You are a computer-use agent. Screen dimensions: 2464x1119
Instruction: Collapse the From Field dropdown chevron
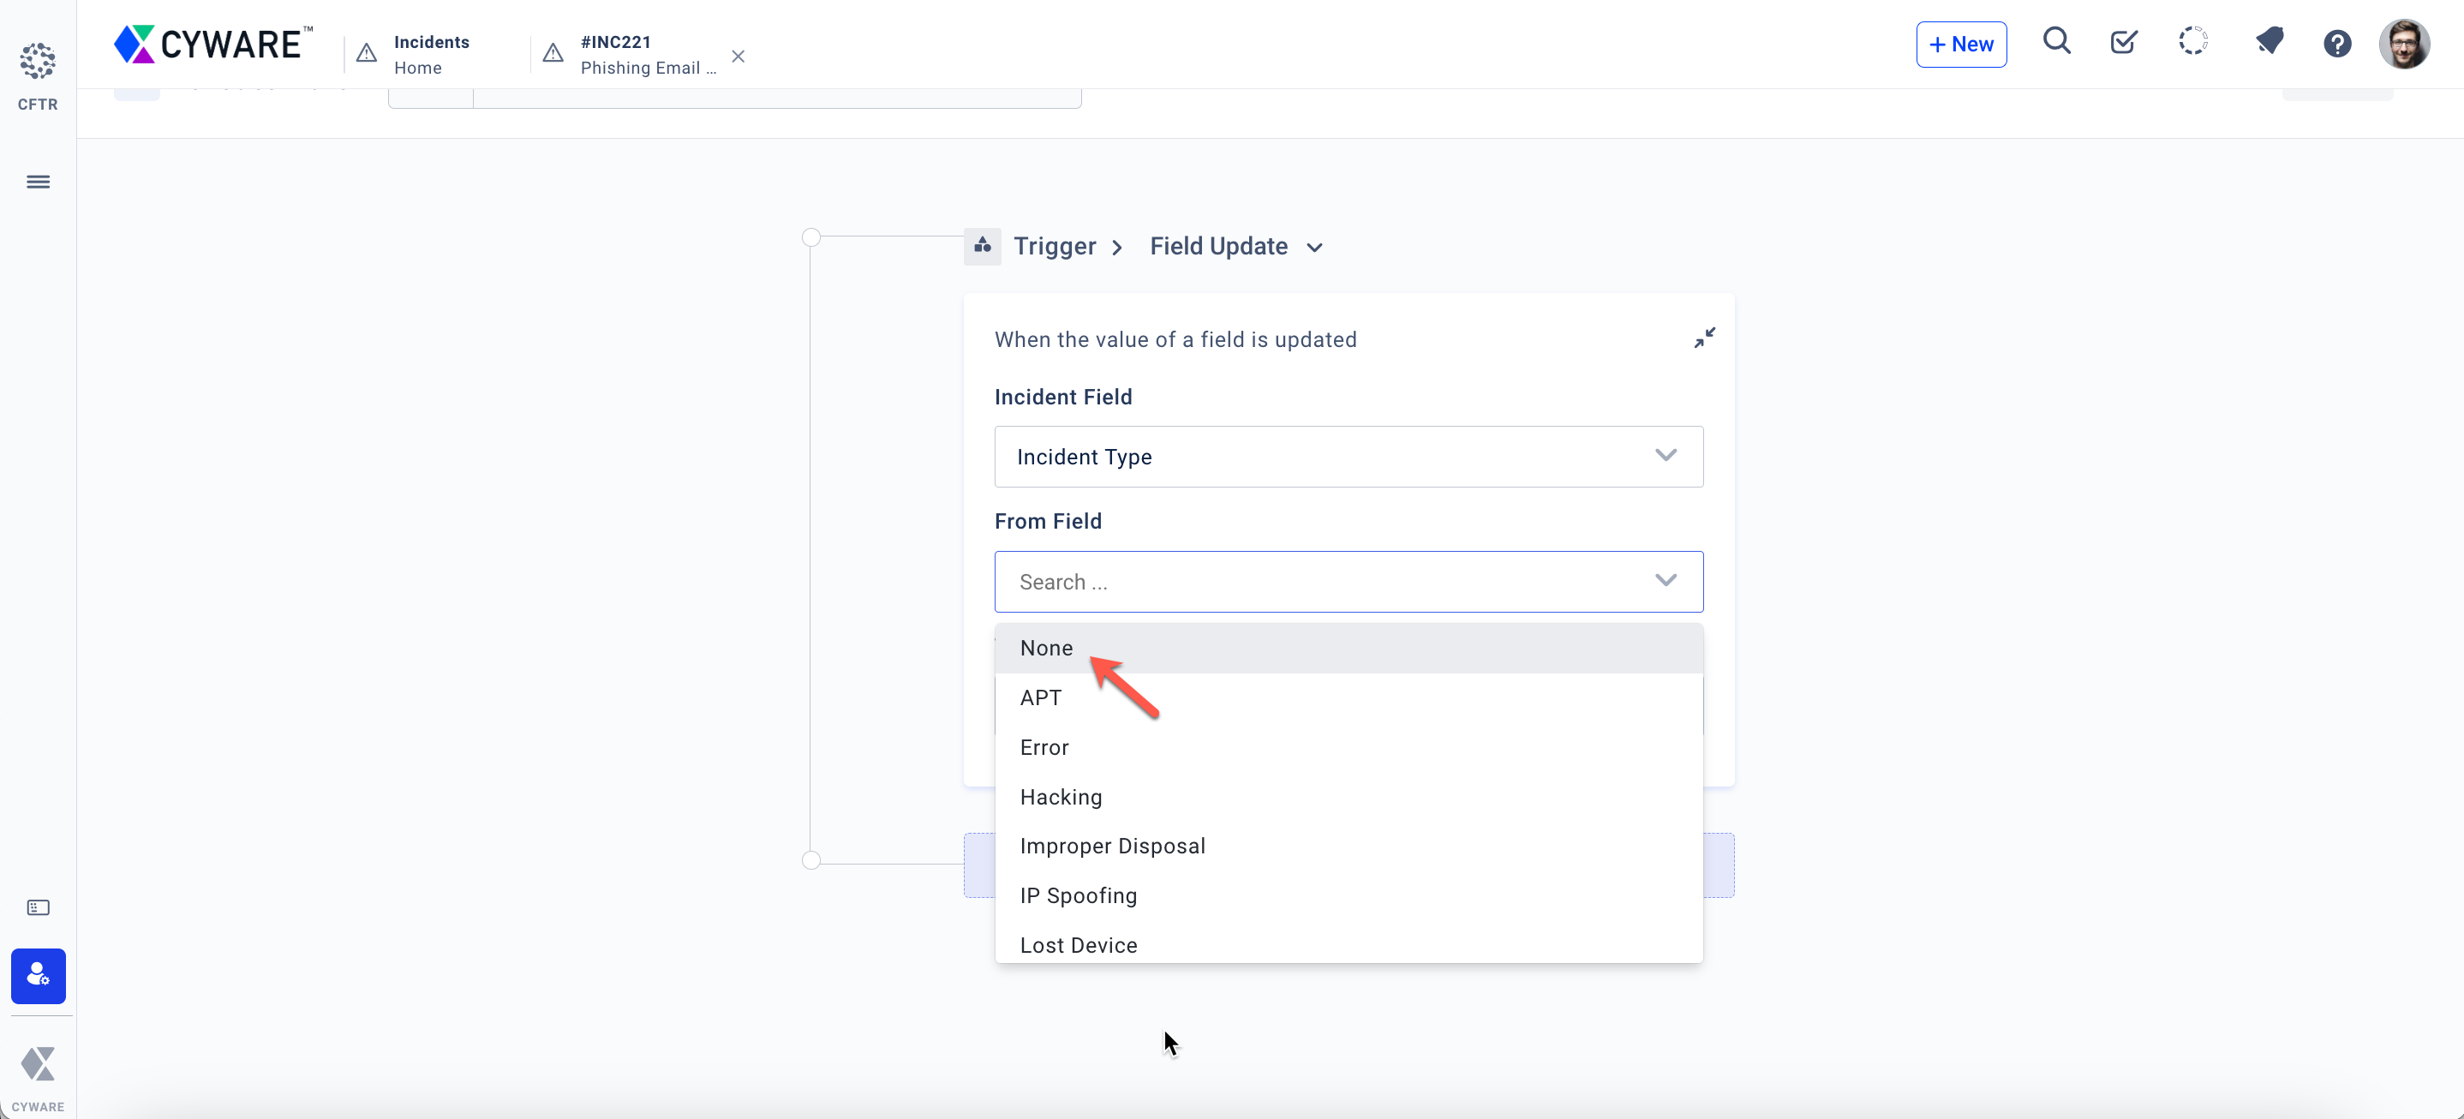coord(1666,581)
